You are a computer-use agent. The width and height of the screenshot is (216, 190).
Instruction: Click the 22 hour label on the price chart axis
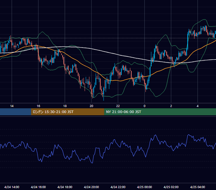pos(118,106)
